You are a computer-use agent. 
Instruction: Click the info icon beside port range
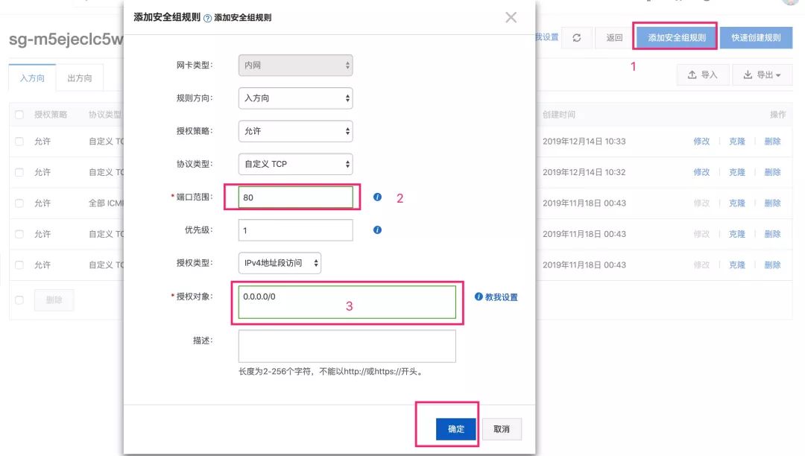point(377,197)
